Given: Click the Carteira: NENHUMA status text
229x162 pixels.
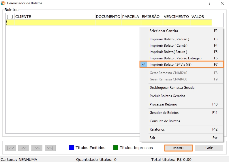Looking at the screenshot, I should tap(19, 159).
